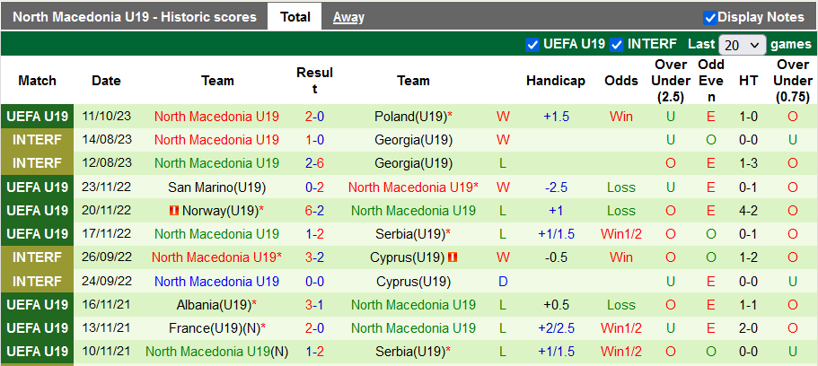The height and width of the screenshot is (366, 818).
Task: Switch to the Total tab
Action: point(295,16)
